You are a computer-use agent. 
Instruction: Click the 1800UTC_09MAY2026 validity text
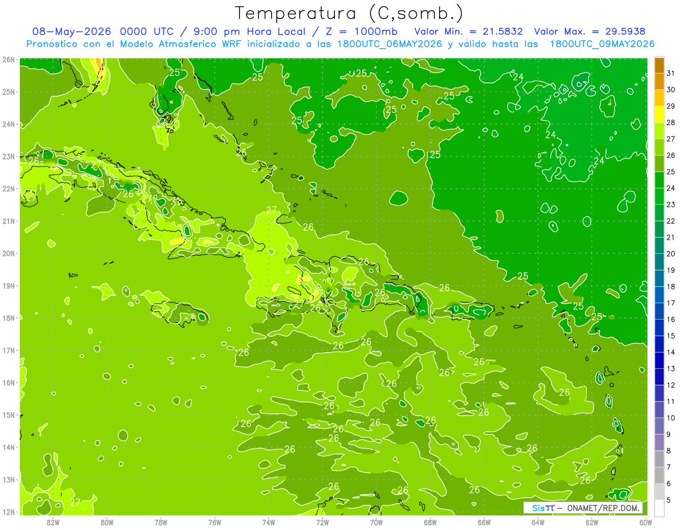click(x=602, y=44)
